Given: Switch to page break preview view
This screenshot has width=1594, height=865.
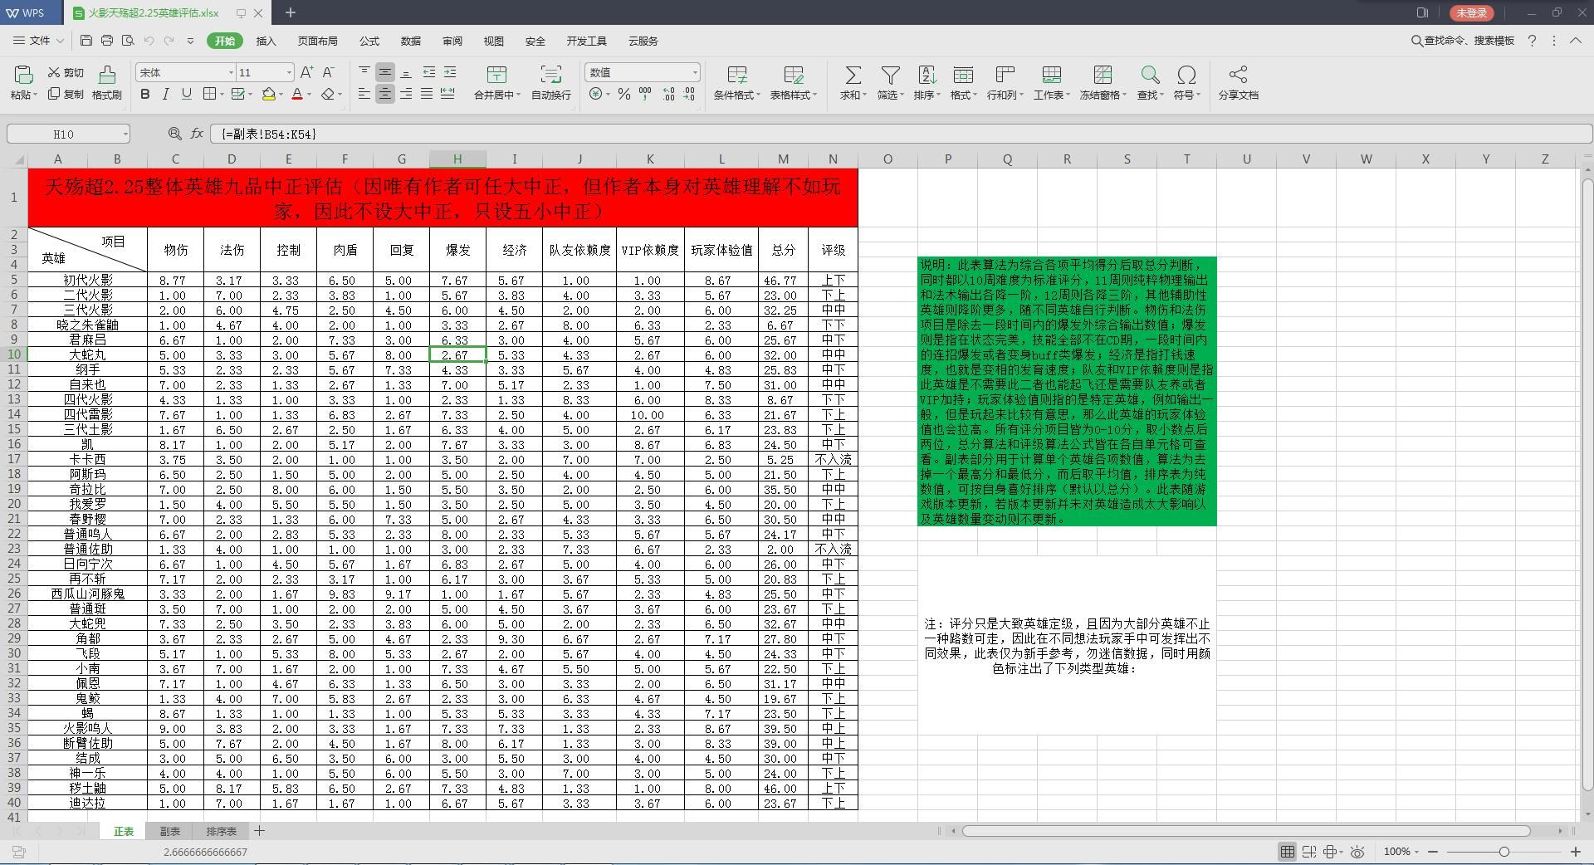Looking at the screenshot, I should coord(1309,852).
